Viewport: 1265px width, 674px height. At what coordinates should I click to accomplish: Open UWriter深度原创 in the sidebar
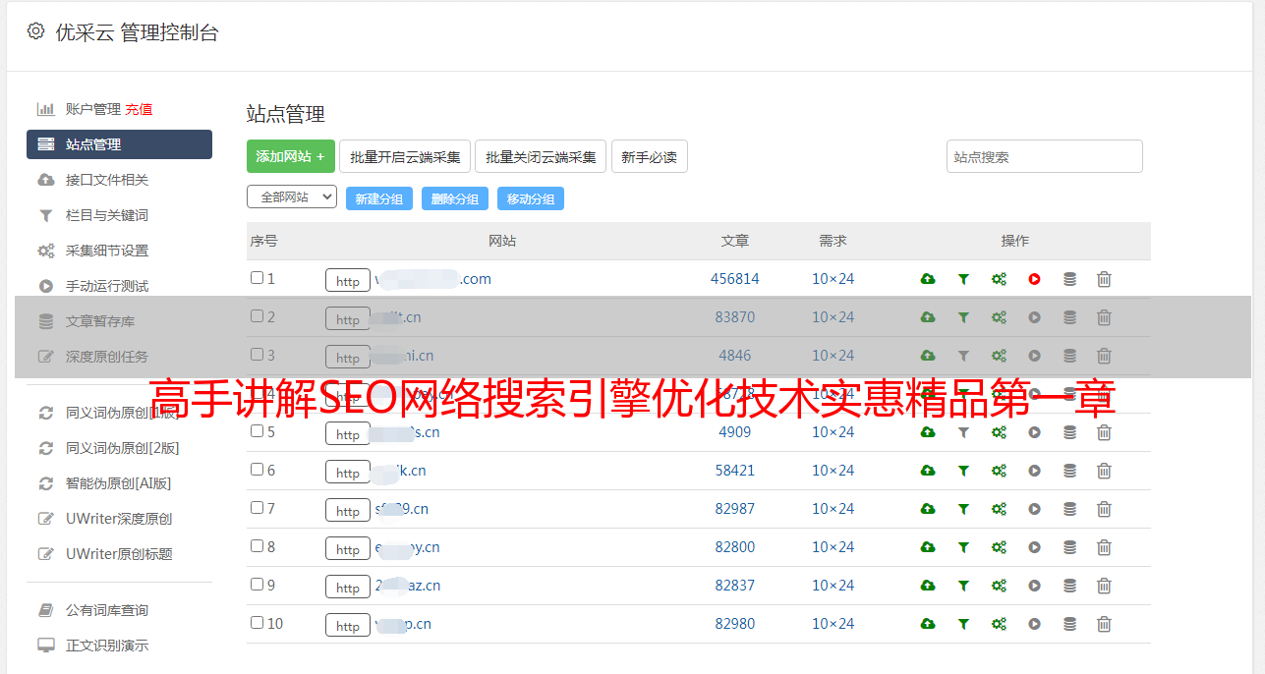tap(119, 519)
